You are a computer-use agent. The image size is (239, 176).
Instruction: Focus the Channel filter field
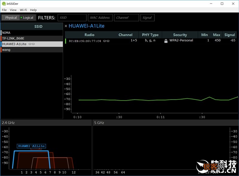[x=126, y=18]
